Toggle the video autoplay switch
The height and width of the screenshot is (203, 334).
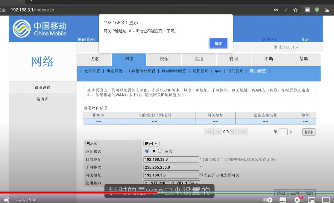click(268, 200)
